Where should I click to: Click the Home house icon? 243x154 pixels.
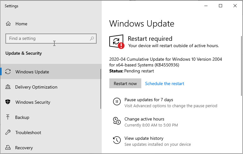(x=8, y=24)
